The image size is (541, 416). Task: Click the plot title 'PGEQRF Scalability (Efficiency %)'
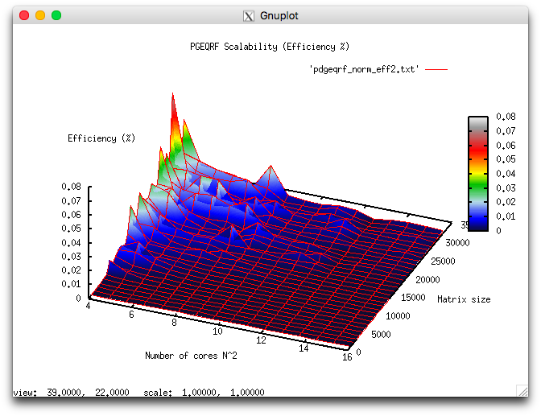pyautogui.click(x=270, y=47)
